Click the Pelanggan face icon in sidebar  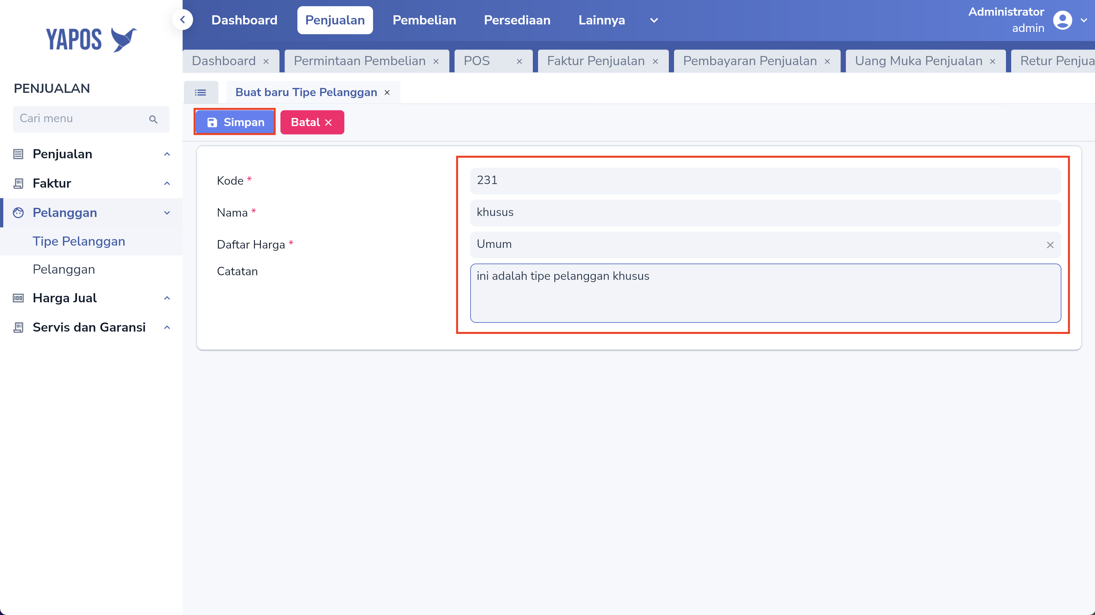(x=18, y=212)
